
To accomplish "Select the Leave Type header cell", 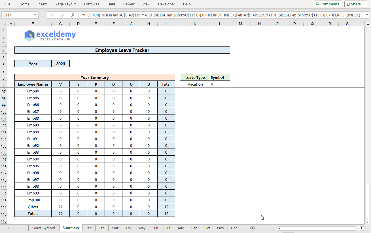I will tap(195, 77).
